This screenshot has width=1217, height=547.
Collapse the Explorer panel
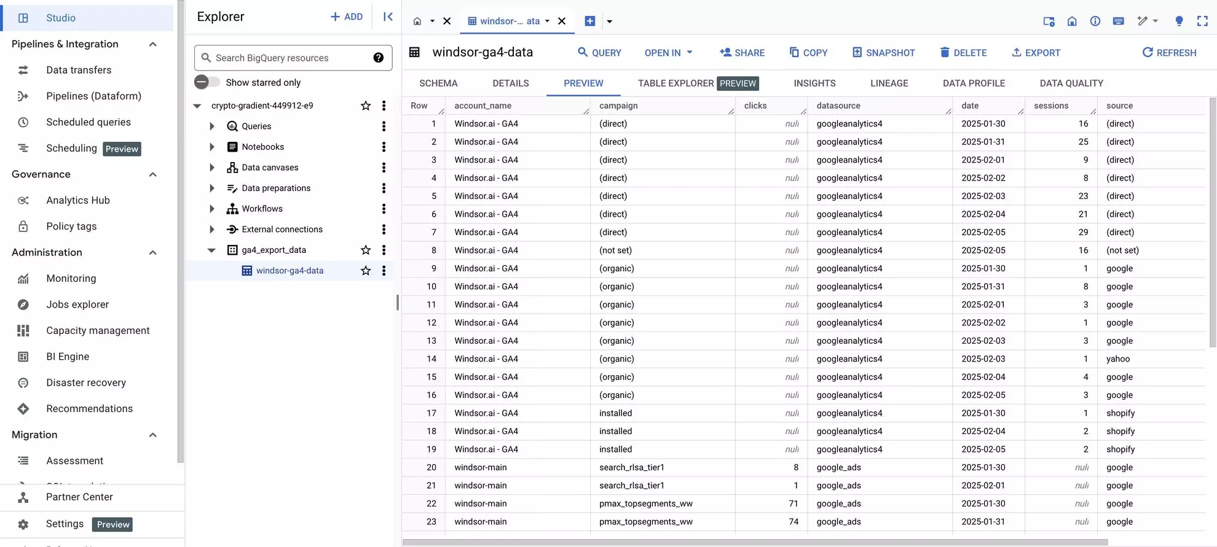coord(388,17)
